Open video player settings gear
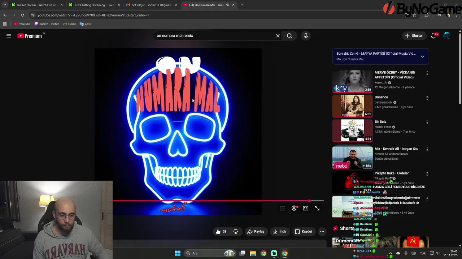 point(294,208)
